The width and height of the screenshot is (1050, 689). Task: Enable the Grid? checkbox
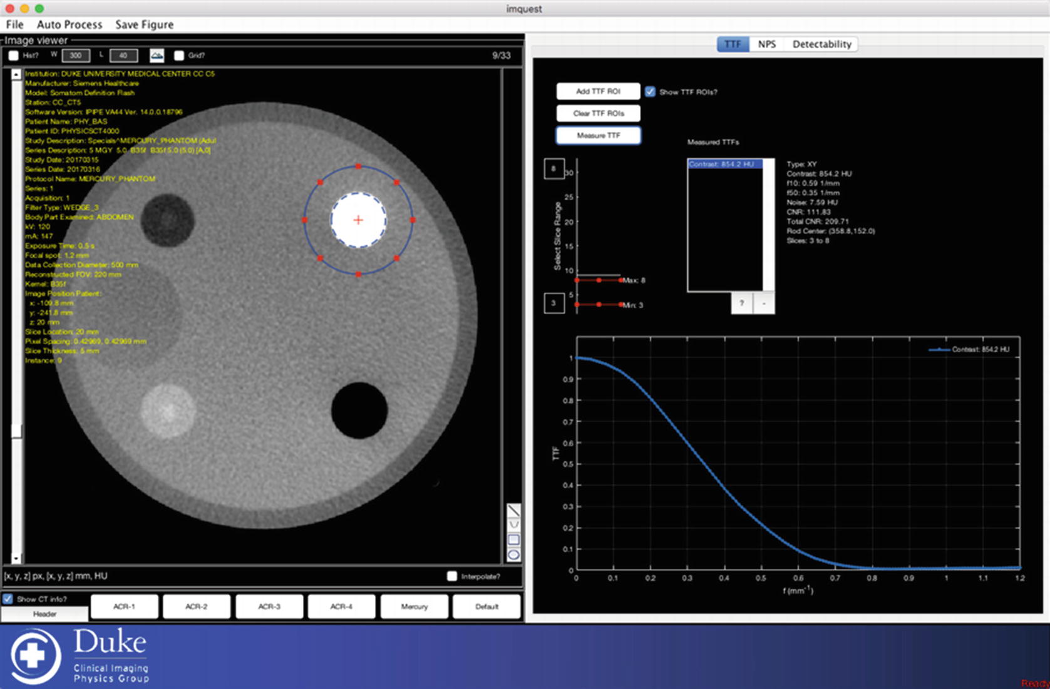tap(179, 56)
